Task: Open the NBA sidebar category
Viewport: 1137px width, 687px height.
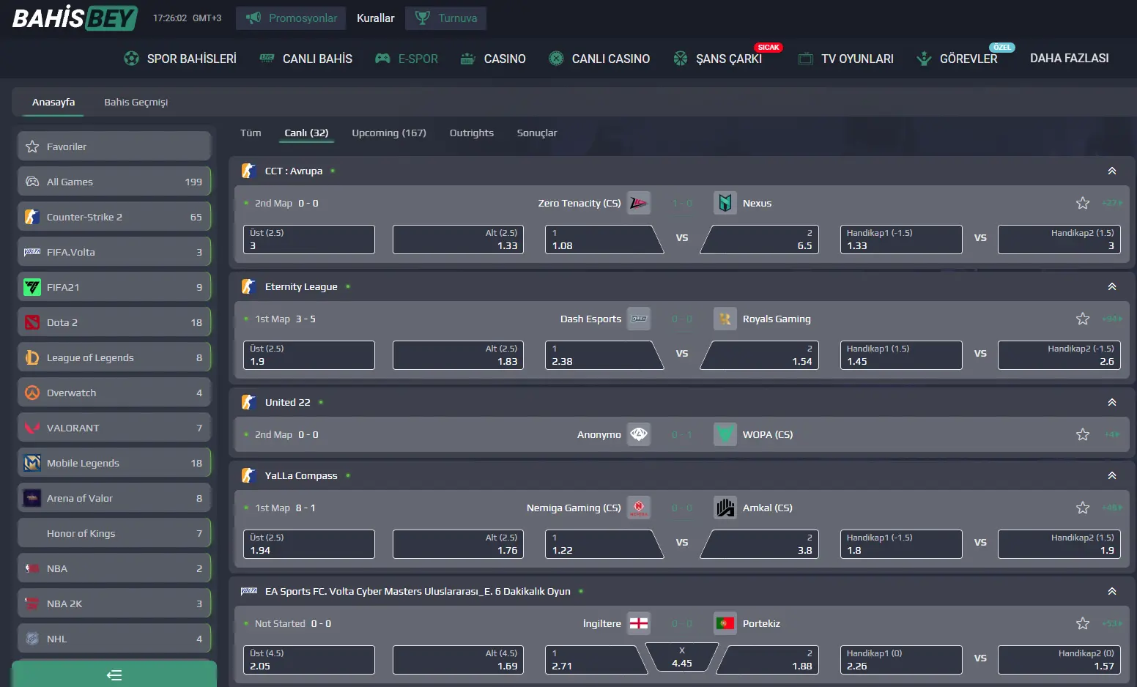Action: coord(114,568)
